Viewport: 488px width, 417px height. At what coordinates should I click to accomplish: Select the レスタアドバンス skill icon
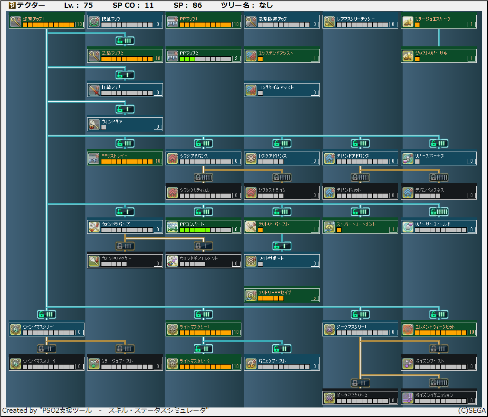pyautogui.click(x=251, y=158)
